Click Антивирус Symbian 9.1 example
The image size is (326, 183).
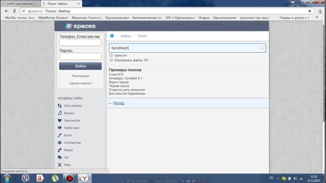click(x=125, y=78)
